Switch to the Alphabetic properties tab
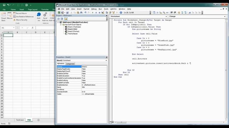 [x=61, y=64]
